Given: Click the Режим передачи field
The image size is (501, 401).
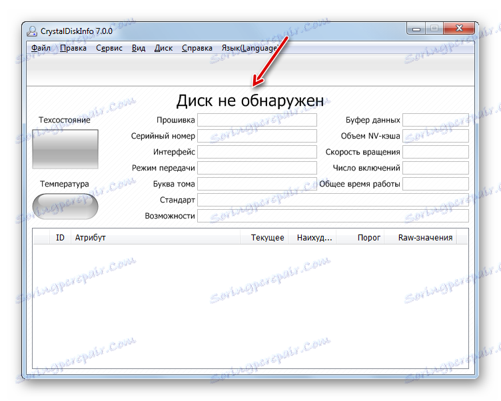Looking at the screenshot, I should 257,168.
